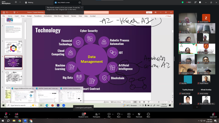Open Breakout rooms in Zoom toolbar
The width and height of the screenshot is (219, 123).
[x=83, y=115]
